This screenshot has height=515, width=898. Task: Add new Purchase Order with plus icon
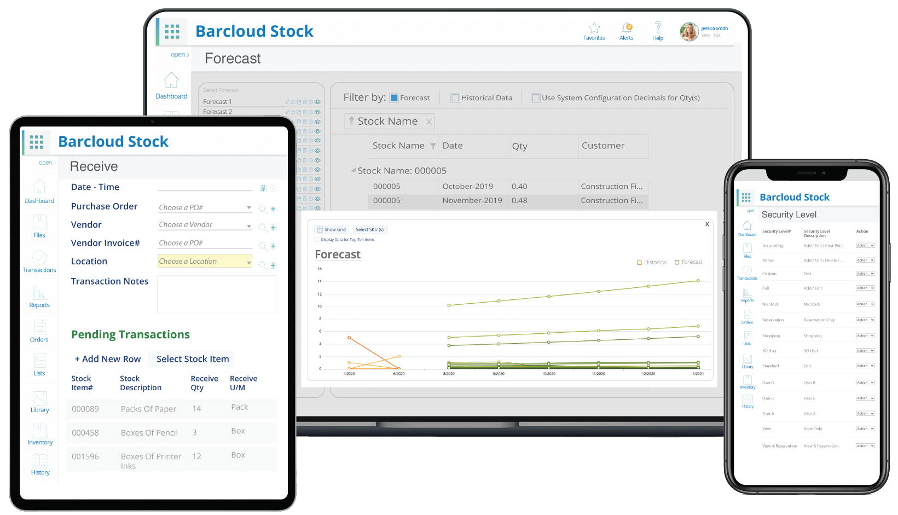(273, 209)
